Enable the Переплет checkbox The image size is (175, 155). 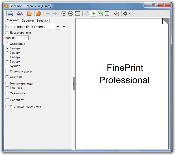(7, 100)
